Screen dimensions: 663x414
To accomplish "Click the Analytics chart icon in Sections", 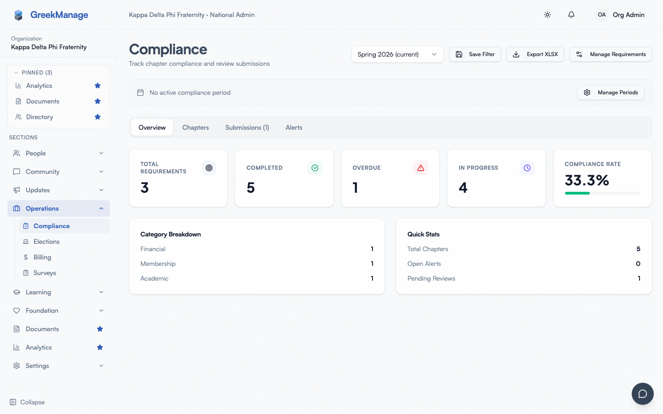I will [17, 347].
